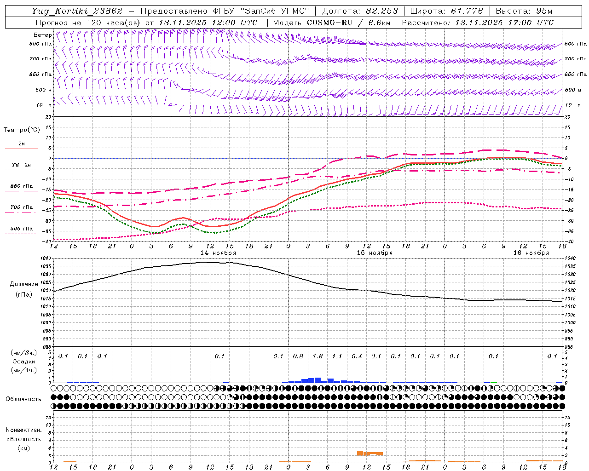The height and width of the screenshot is (471, 589).
Task: Click the 'Модель COSMO-RU / 6.6км' label
Action: pos(332,23)
